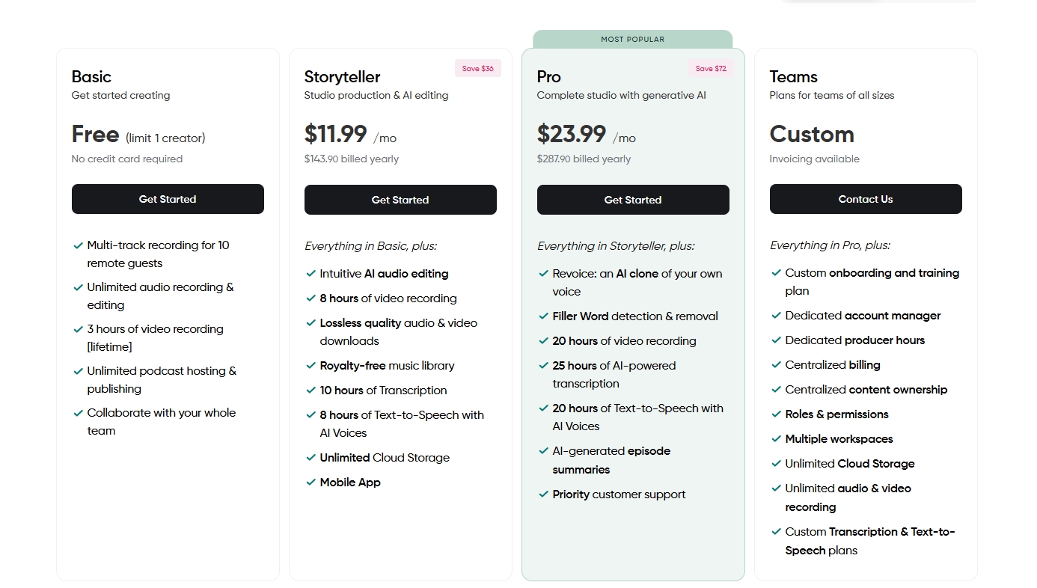The image size is (1037, 588).
Task: Click the Storyteller plan title
Action: pos(342,76)
